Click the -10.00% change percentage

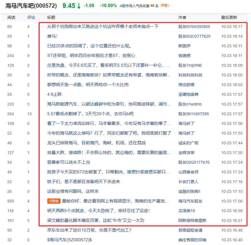click(108, 6)
